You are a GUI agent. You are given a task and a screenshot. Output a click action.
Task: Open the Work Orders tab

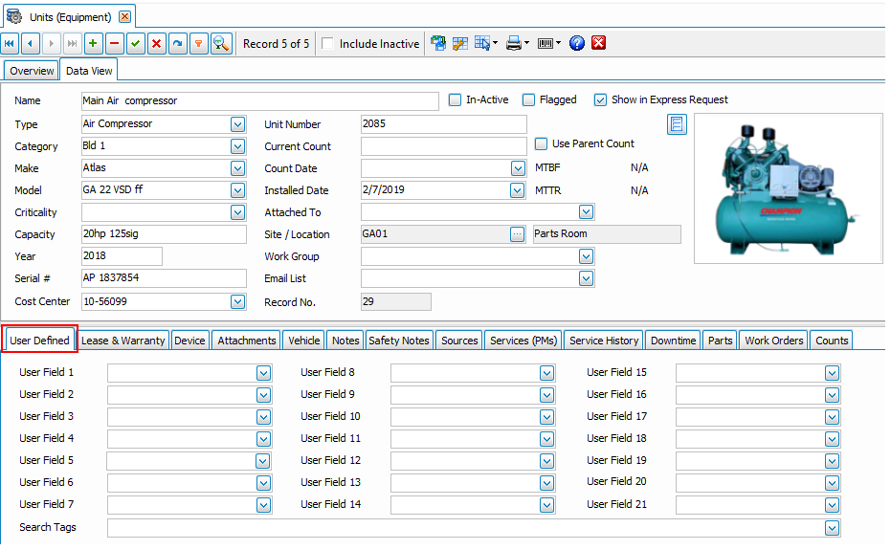click(x=774, y=341)
